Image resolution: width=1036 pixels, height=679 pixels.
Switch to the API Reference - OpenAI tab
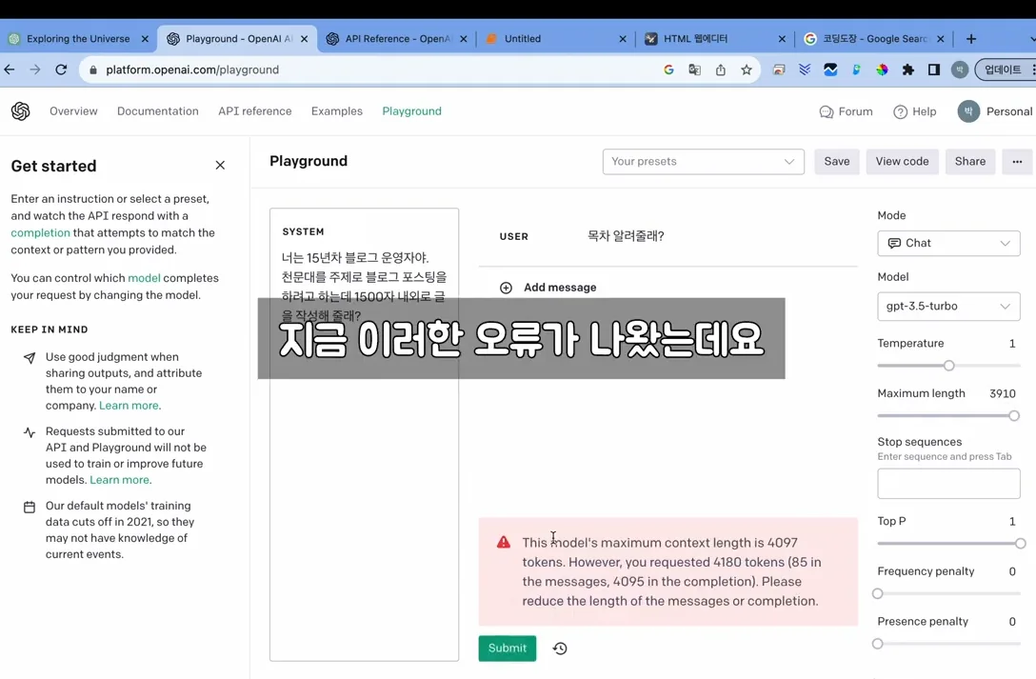coord(396,39)
